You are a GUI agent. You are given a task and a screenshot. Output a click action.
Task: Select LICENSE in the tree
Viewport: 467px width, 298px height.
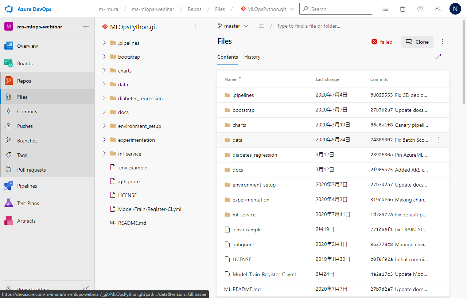[x=127, y=195]
